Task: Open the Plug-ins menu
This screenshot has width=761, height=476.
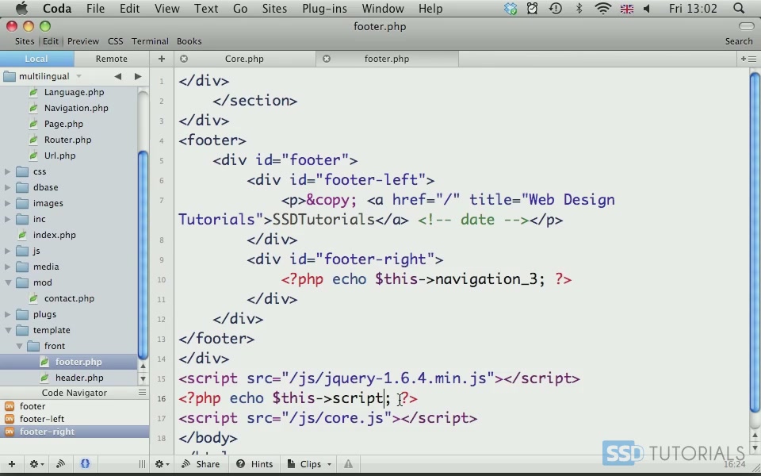Action: tap(324, 9)
